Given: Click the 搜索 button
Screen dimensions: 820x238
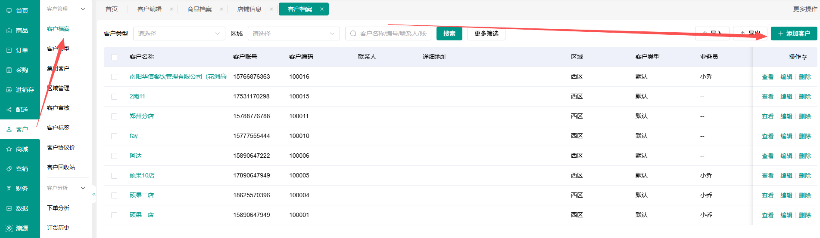Looking at the screenshot, I should (x=449, y=34).
